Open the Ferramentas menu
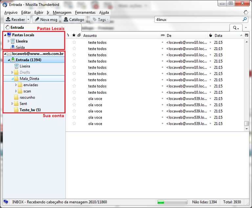252x208 pixels. pos(85,12)
